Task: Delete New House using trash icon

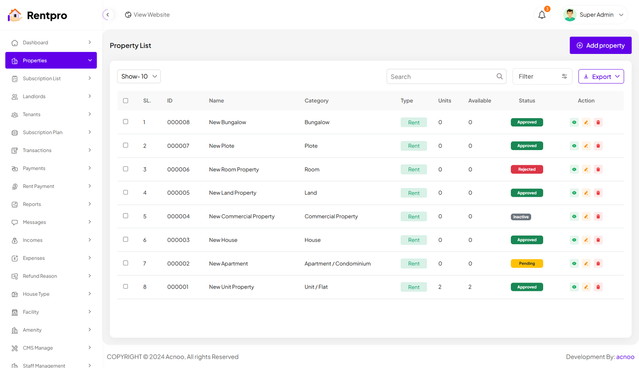Action: coord(598,240)
